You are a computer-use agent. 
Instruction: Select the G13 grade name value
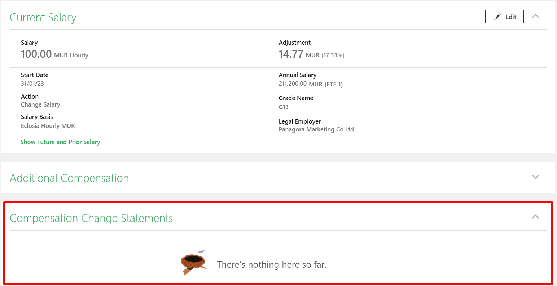284,107
